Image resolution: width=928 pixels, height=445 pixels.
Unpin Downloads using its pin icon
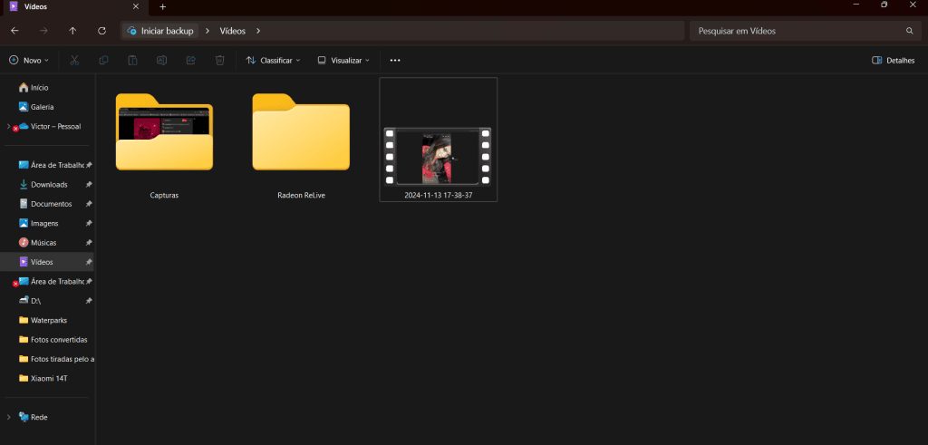89,185
